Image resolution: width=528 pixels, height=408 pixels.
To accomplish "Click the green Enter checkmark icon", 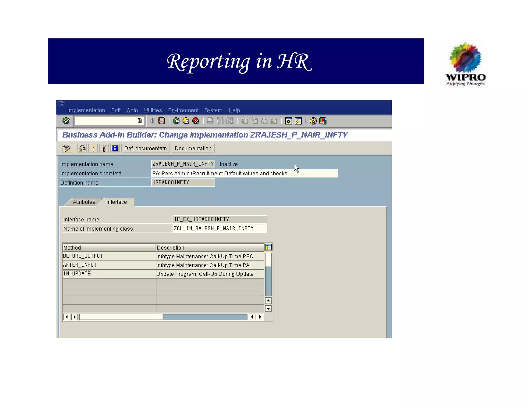I will (x=66, y=121).
